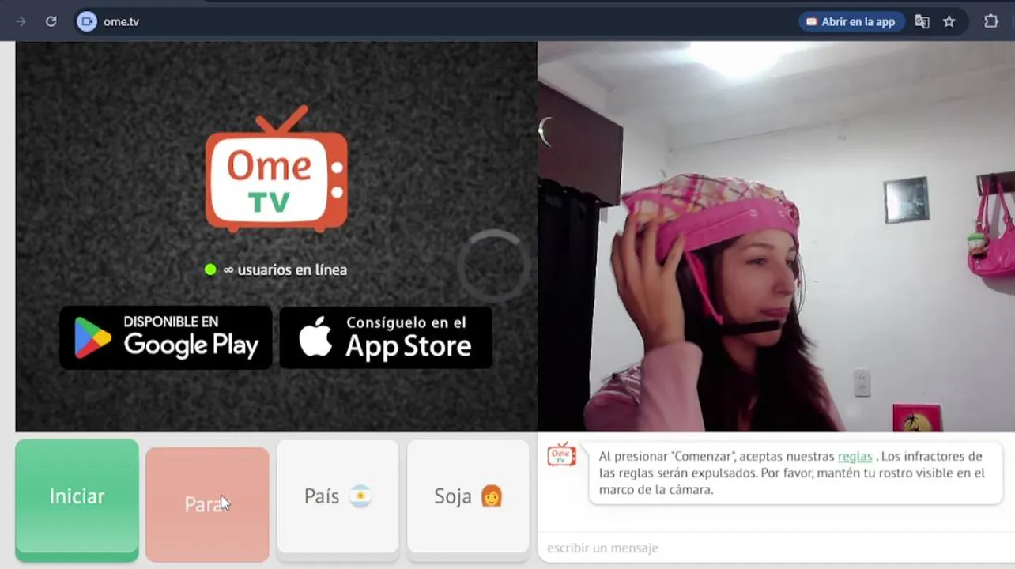Click the local webcam preview
1015x569 pixels.
point(776,236)
